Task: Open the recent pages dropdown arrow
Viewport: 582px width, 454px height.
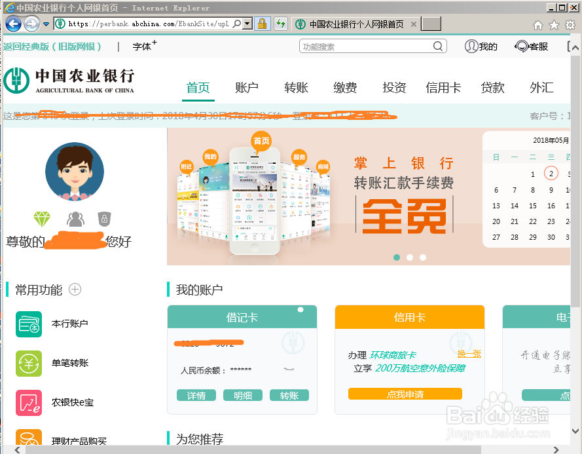Action: (46, 24)
